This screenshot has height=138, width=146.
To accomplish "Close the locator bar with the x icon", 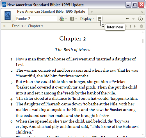I will click(142, 26).
